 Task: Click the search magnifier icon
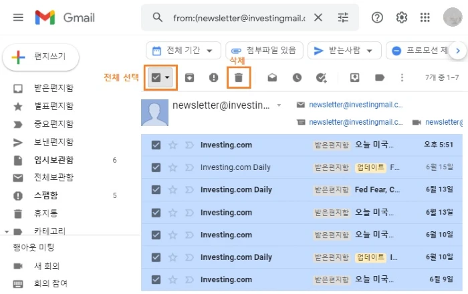point(157,17)
